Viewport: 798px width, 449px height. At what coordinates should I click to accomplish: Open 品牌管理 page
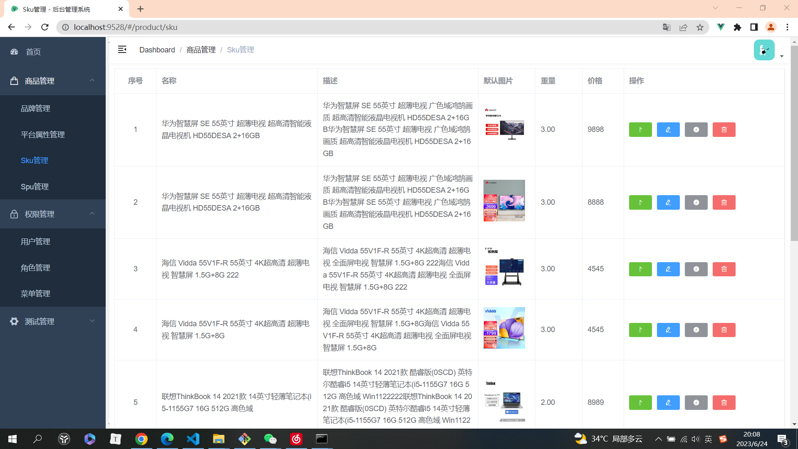53,108
